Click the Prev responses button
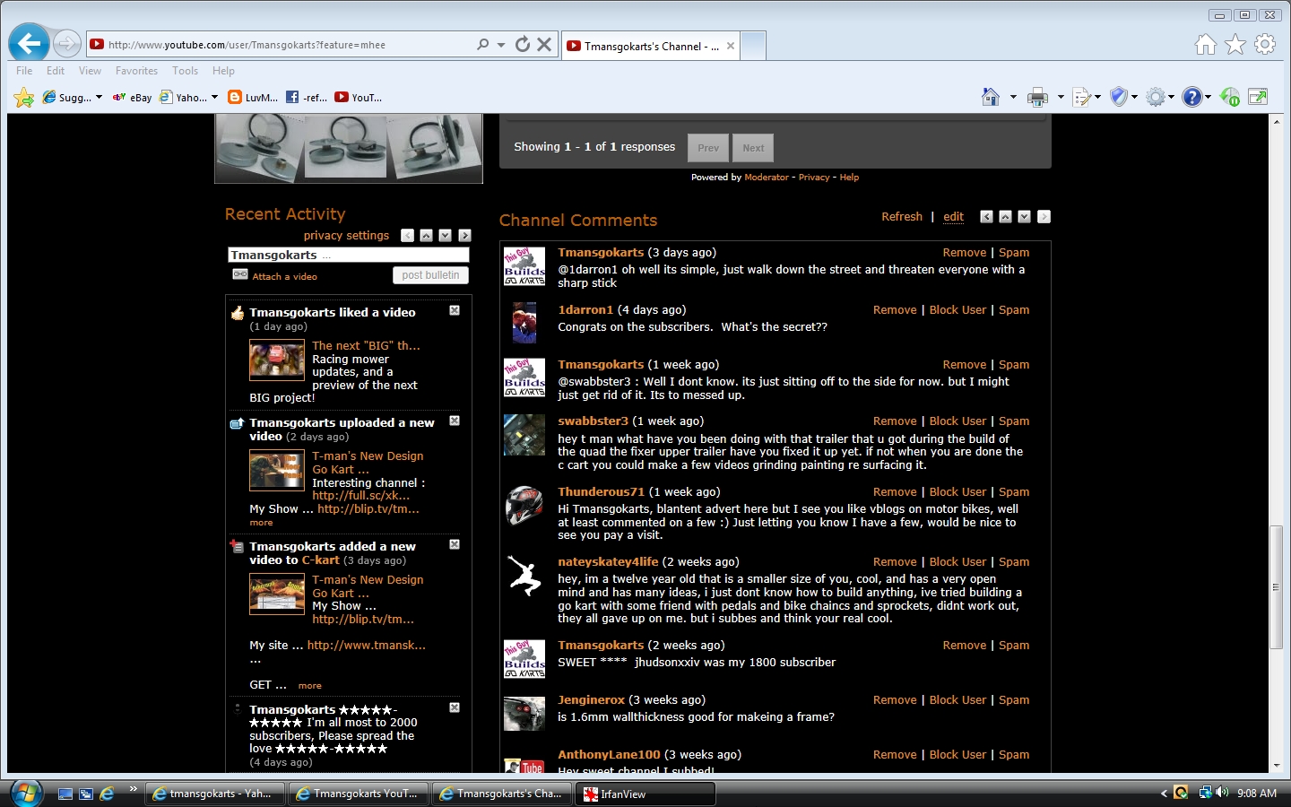Image resolution: width=1291 pixels, height=807 pixels. coord(708,148)
